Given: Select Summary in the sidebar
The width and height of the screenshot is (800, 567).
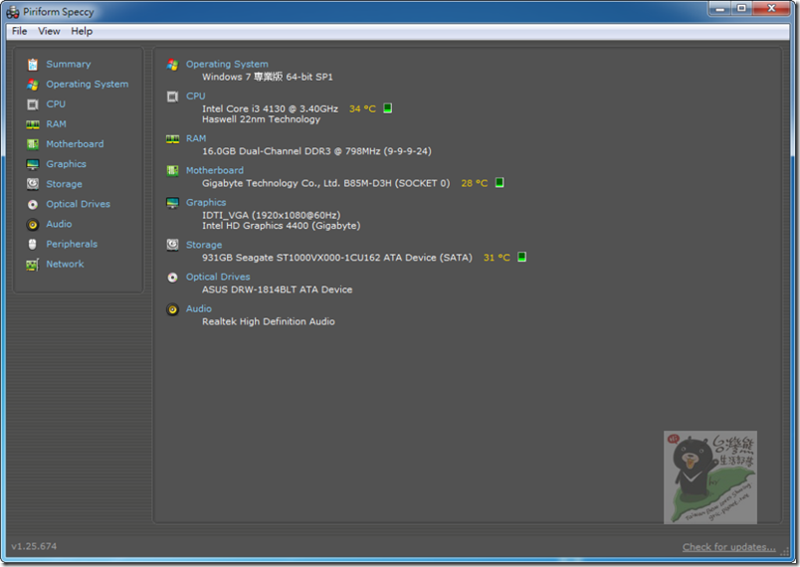Looking at the screenshot, I should click(x=69, y=65).
